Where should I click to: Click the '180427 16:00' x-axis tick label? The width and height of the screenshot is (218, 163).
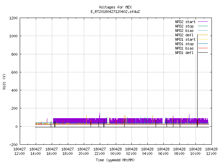(51, 151)
